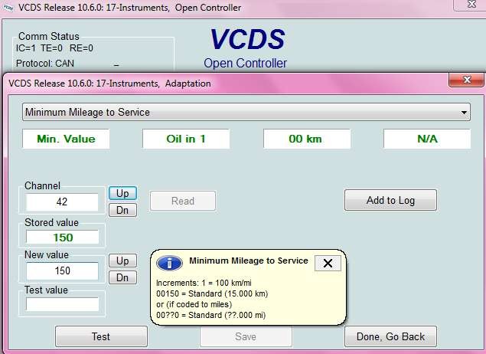Click the Min. Value display box

(66, 139)
